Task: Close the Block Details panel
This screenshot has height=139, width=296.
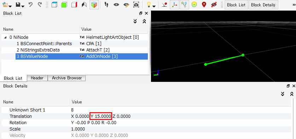Action: (294, 86)
